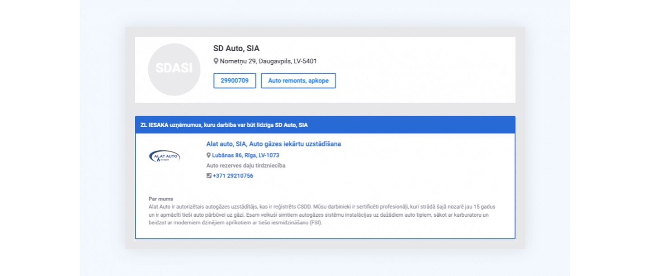Click the Par mums section heading

[160, 199]
